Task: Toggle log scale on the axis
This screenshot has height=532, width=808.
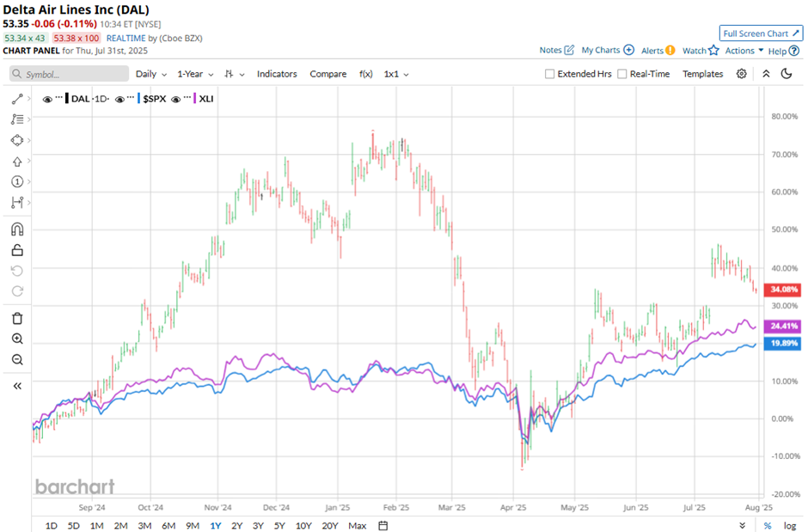Action: (790, 525)
